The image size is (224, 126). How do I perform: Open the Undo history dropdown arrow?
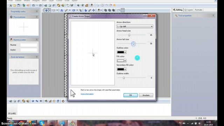point(37,6)
